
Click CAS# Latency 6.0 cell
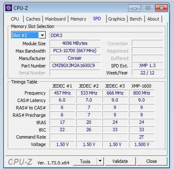pyautogui.click(x=62, y=100)
